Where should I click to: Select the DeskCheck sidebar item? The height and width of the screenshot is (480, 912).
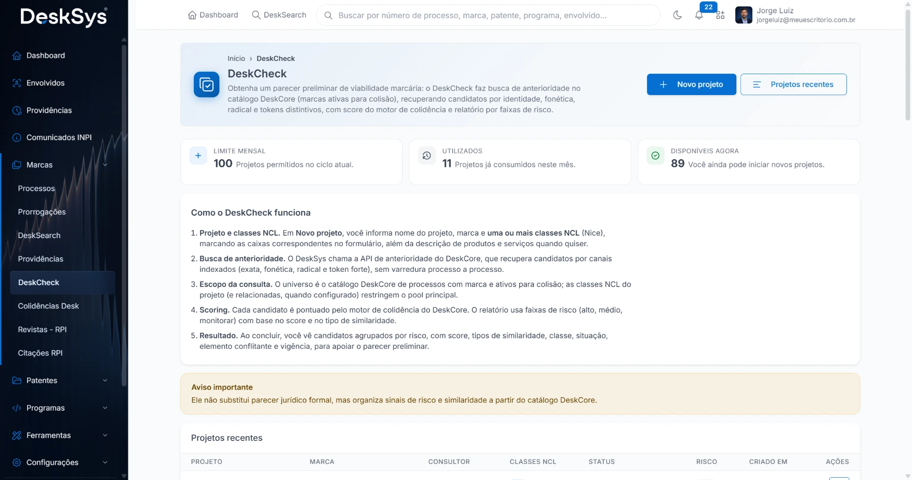pyautogui.click(x=62, y=283)
